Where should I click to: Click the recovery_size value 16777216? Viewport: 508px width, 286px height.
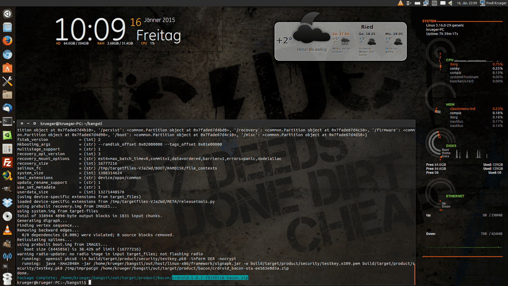pyautogui.click(x=107, y=163)
